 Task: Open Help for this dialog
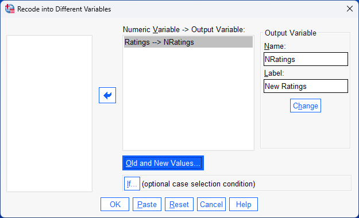click(x=244, y=204)
